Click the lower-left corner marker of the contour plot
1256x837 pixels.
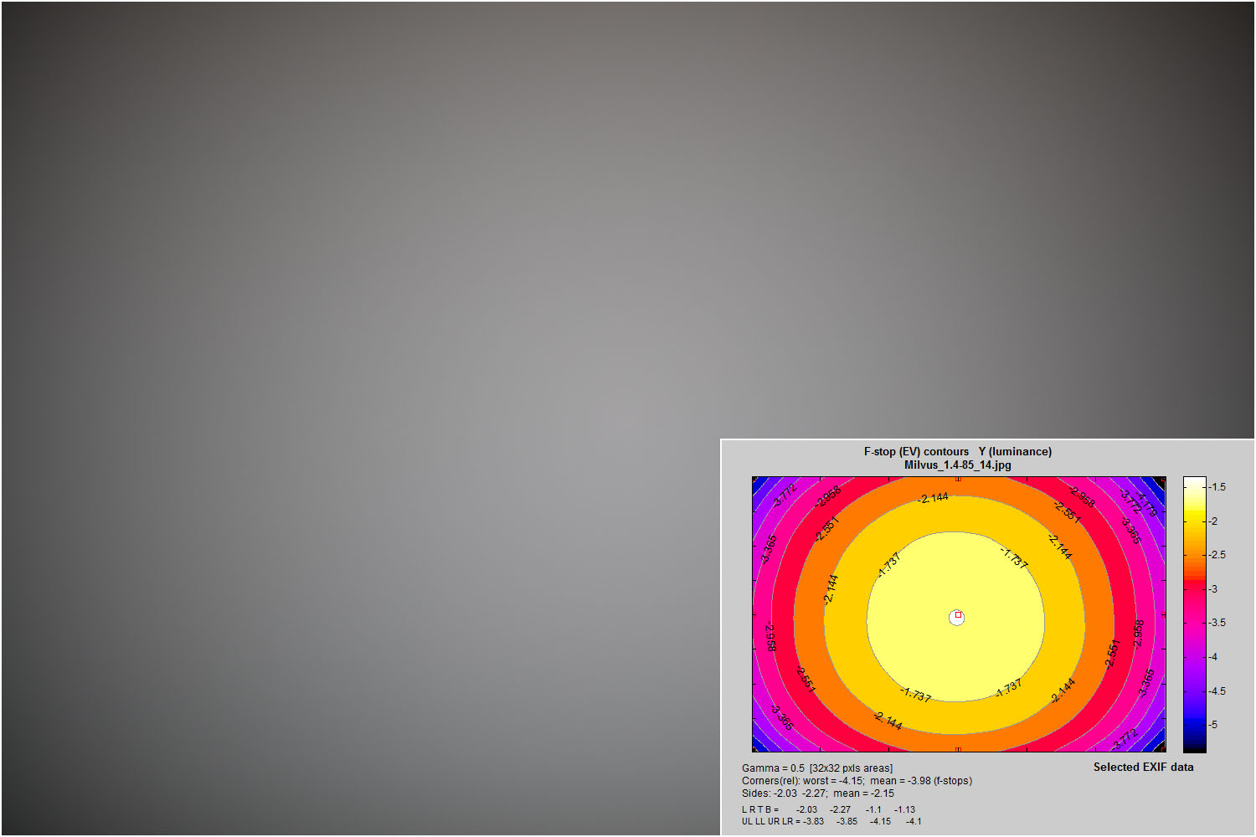click(x=754, y=749)
